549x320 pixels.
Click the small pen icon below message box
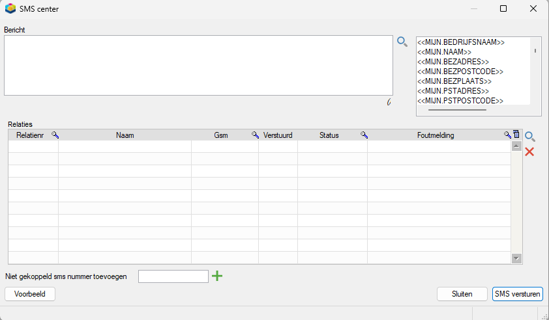tap(389, 102)
